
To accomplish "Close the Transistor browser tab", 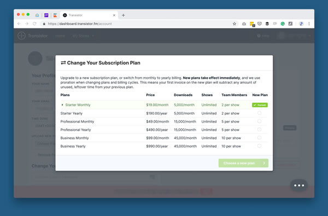I will [x=114, y=15].
